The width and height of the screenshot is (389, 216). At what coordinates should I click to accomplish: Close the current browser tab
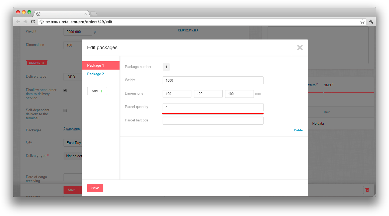click(x=86, y=14)
